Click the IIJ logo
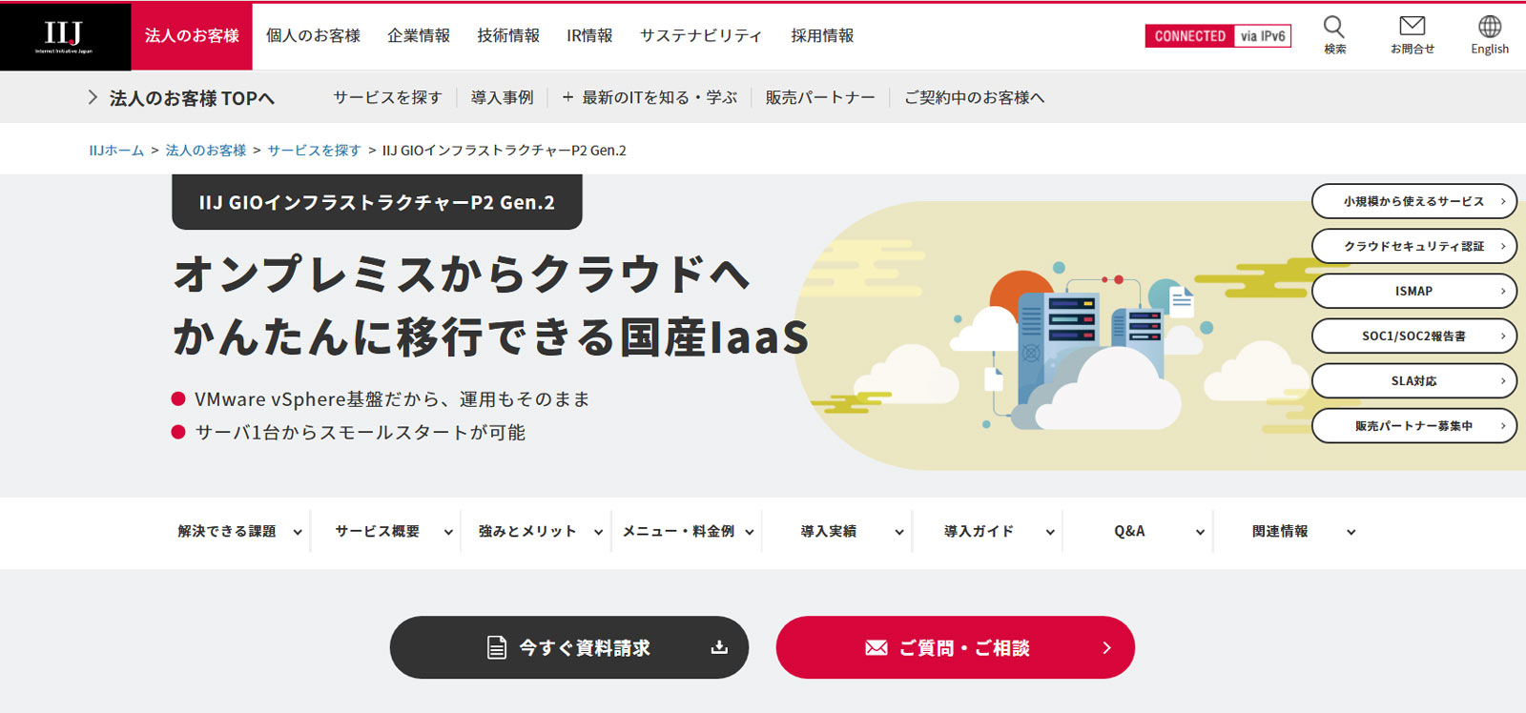The width and height of the screenshot is (1526, 713). pos(65,36)
